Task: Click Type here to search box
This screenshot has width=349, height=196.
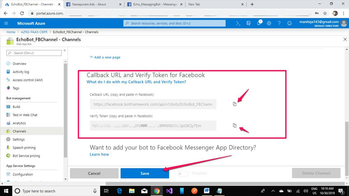Action: pos(56,191)
